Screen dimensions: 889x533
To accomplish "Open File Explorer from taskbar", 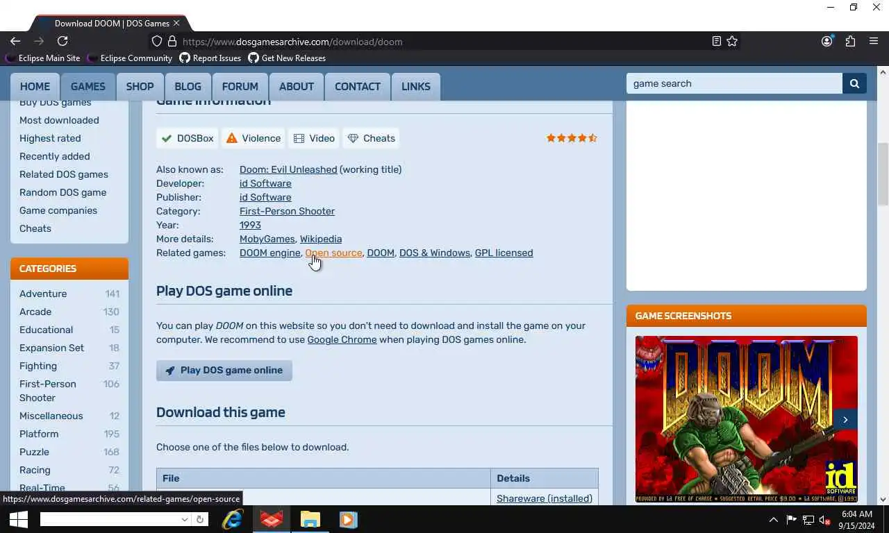I will (310, 519).
